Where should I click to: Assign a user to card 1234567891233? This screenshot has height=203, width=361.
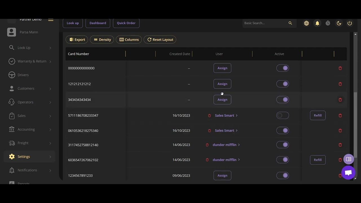[x=222, y=176]
